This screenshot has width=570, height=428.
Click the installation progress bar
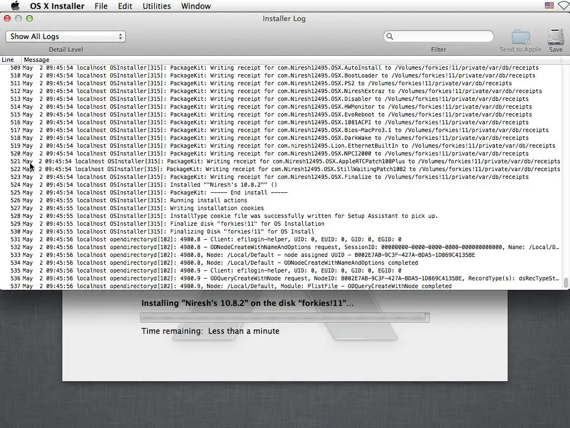pyautogui.click(x=284, y=317)
